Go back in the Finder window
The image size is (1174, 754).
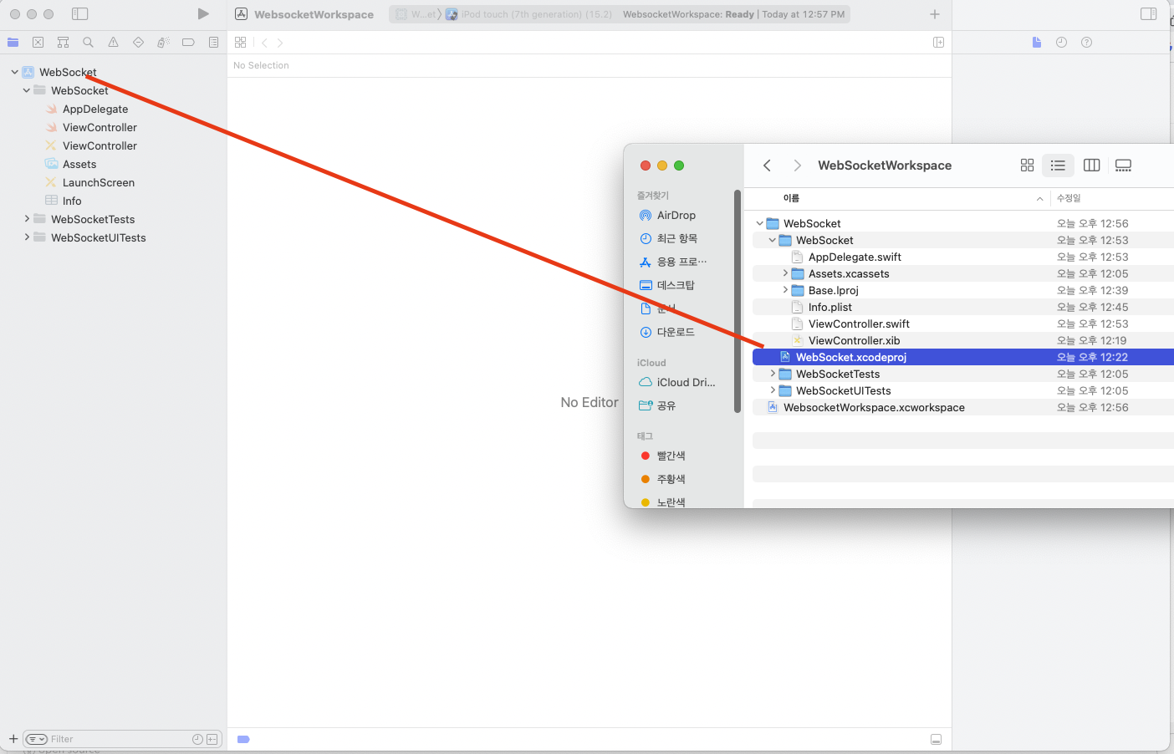point(767,166)
